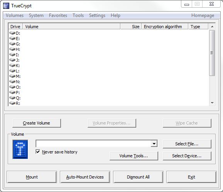Click the Create Volume button
The width and height of the screenshot is (223, 192).
click(37, 123)
